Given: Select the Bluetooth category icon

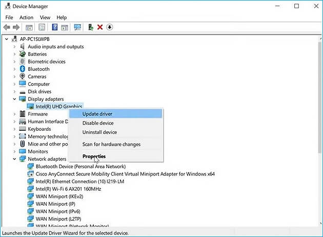Looking at the screenshot, I should click(23, 69).
